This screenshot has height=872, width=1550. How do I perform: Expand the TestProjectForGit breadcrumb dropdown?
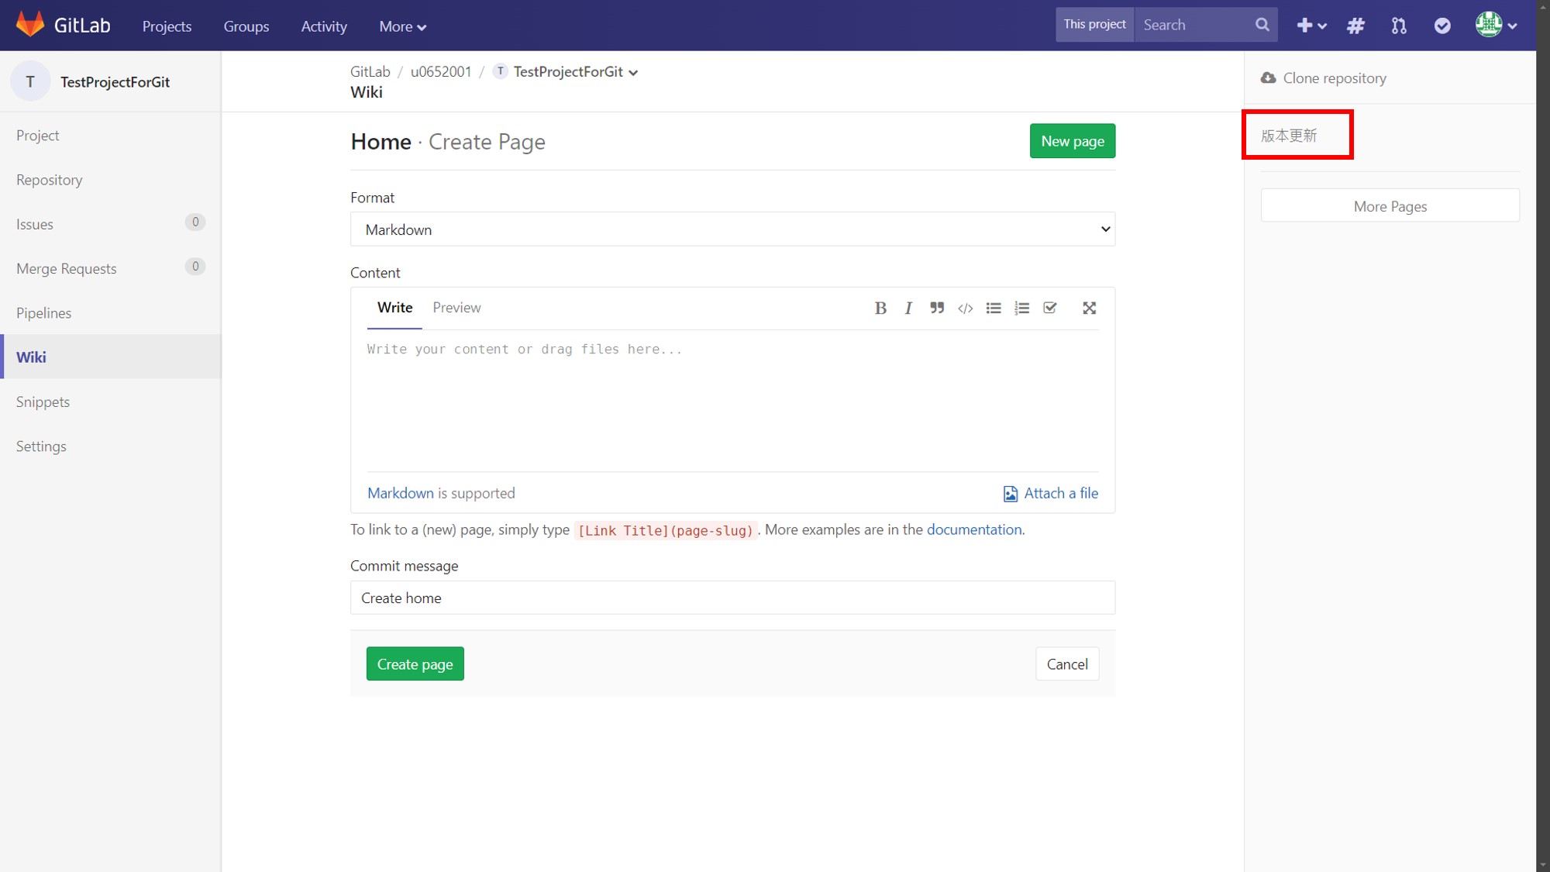tap(633, 72)
